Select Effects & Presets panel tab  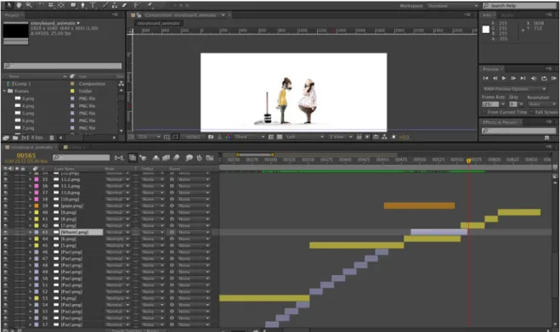tap(501, 122)
